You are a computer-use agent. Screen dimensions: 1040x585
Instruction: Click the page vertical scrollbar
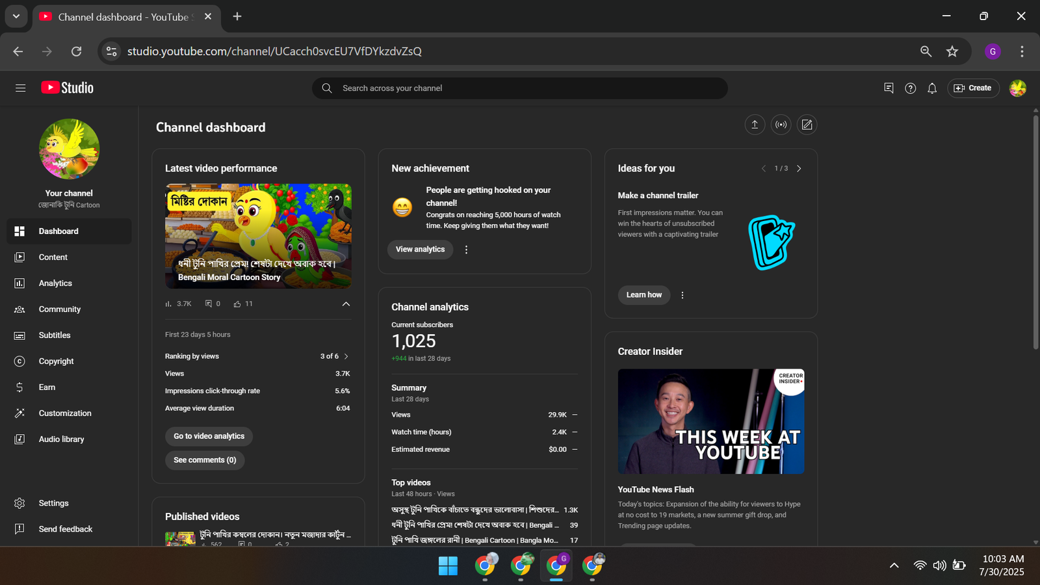coord(1035,233)
